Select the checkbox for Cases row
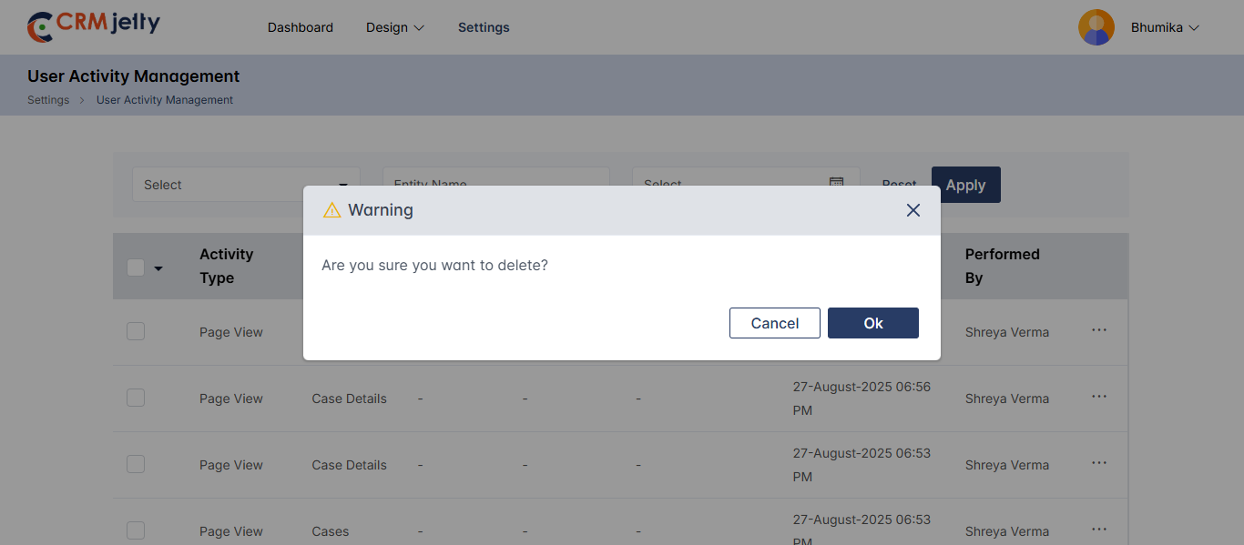The image size is (1244, 545). [136, 530]
